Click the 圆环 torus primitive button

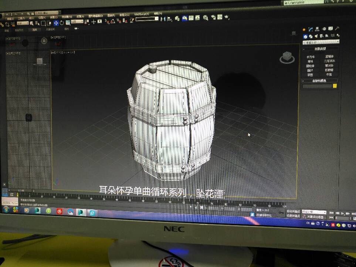click(x=310, y=71)
